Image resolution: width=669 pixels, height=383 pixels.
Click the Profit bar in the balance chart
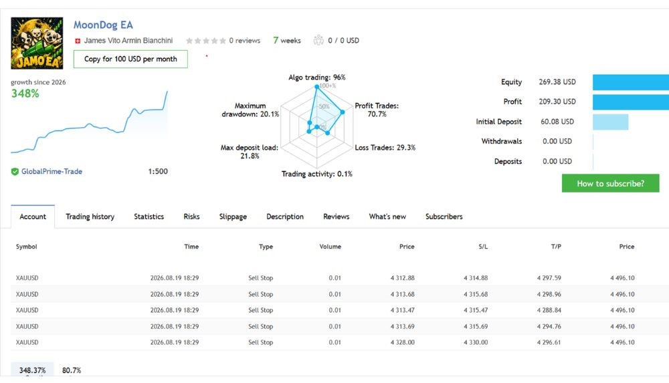[631, 102]
